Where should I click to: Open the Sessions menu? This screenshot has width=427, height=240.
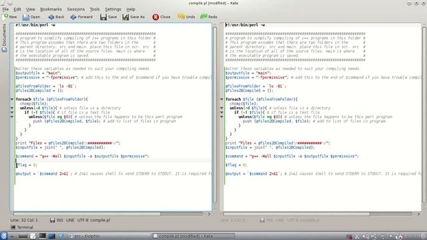[75, 9]
